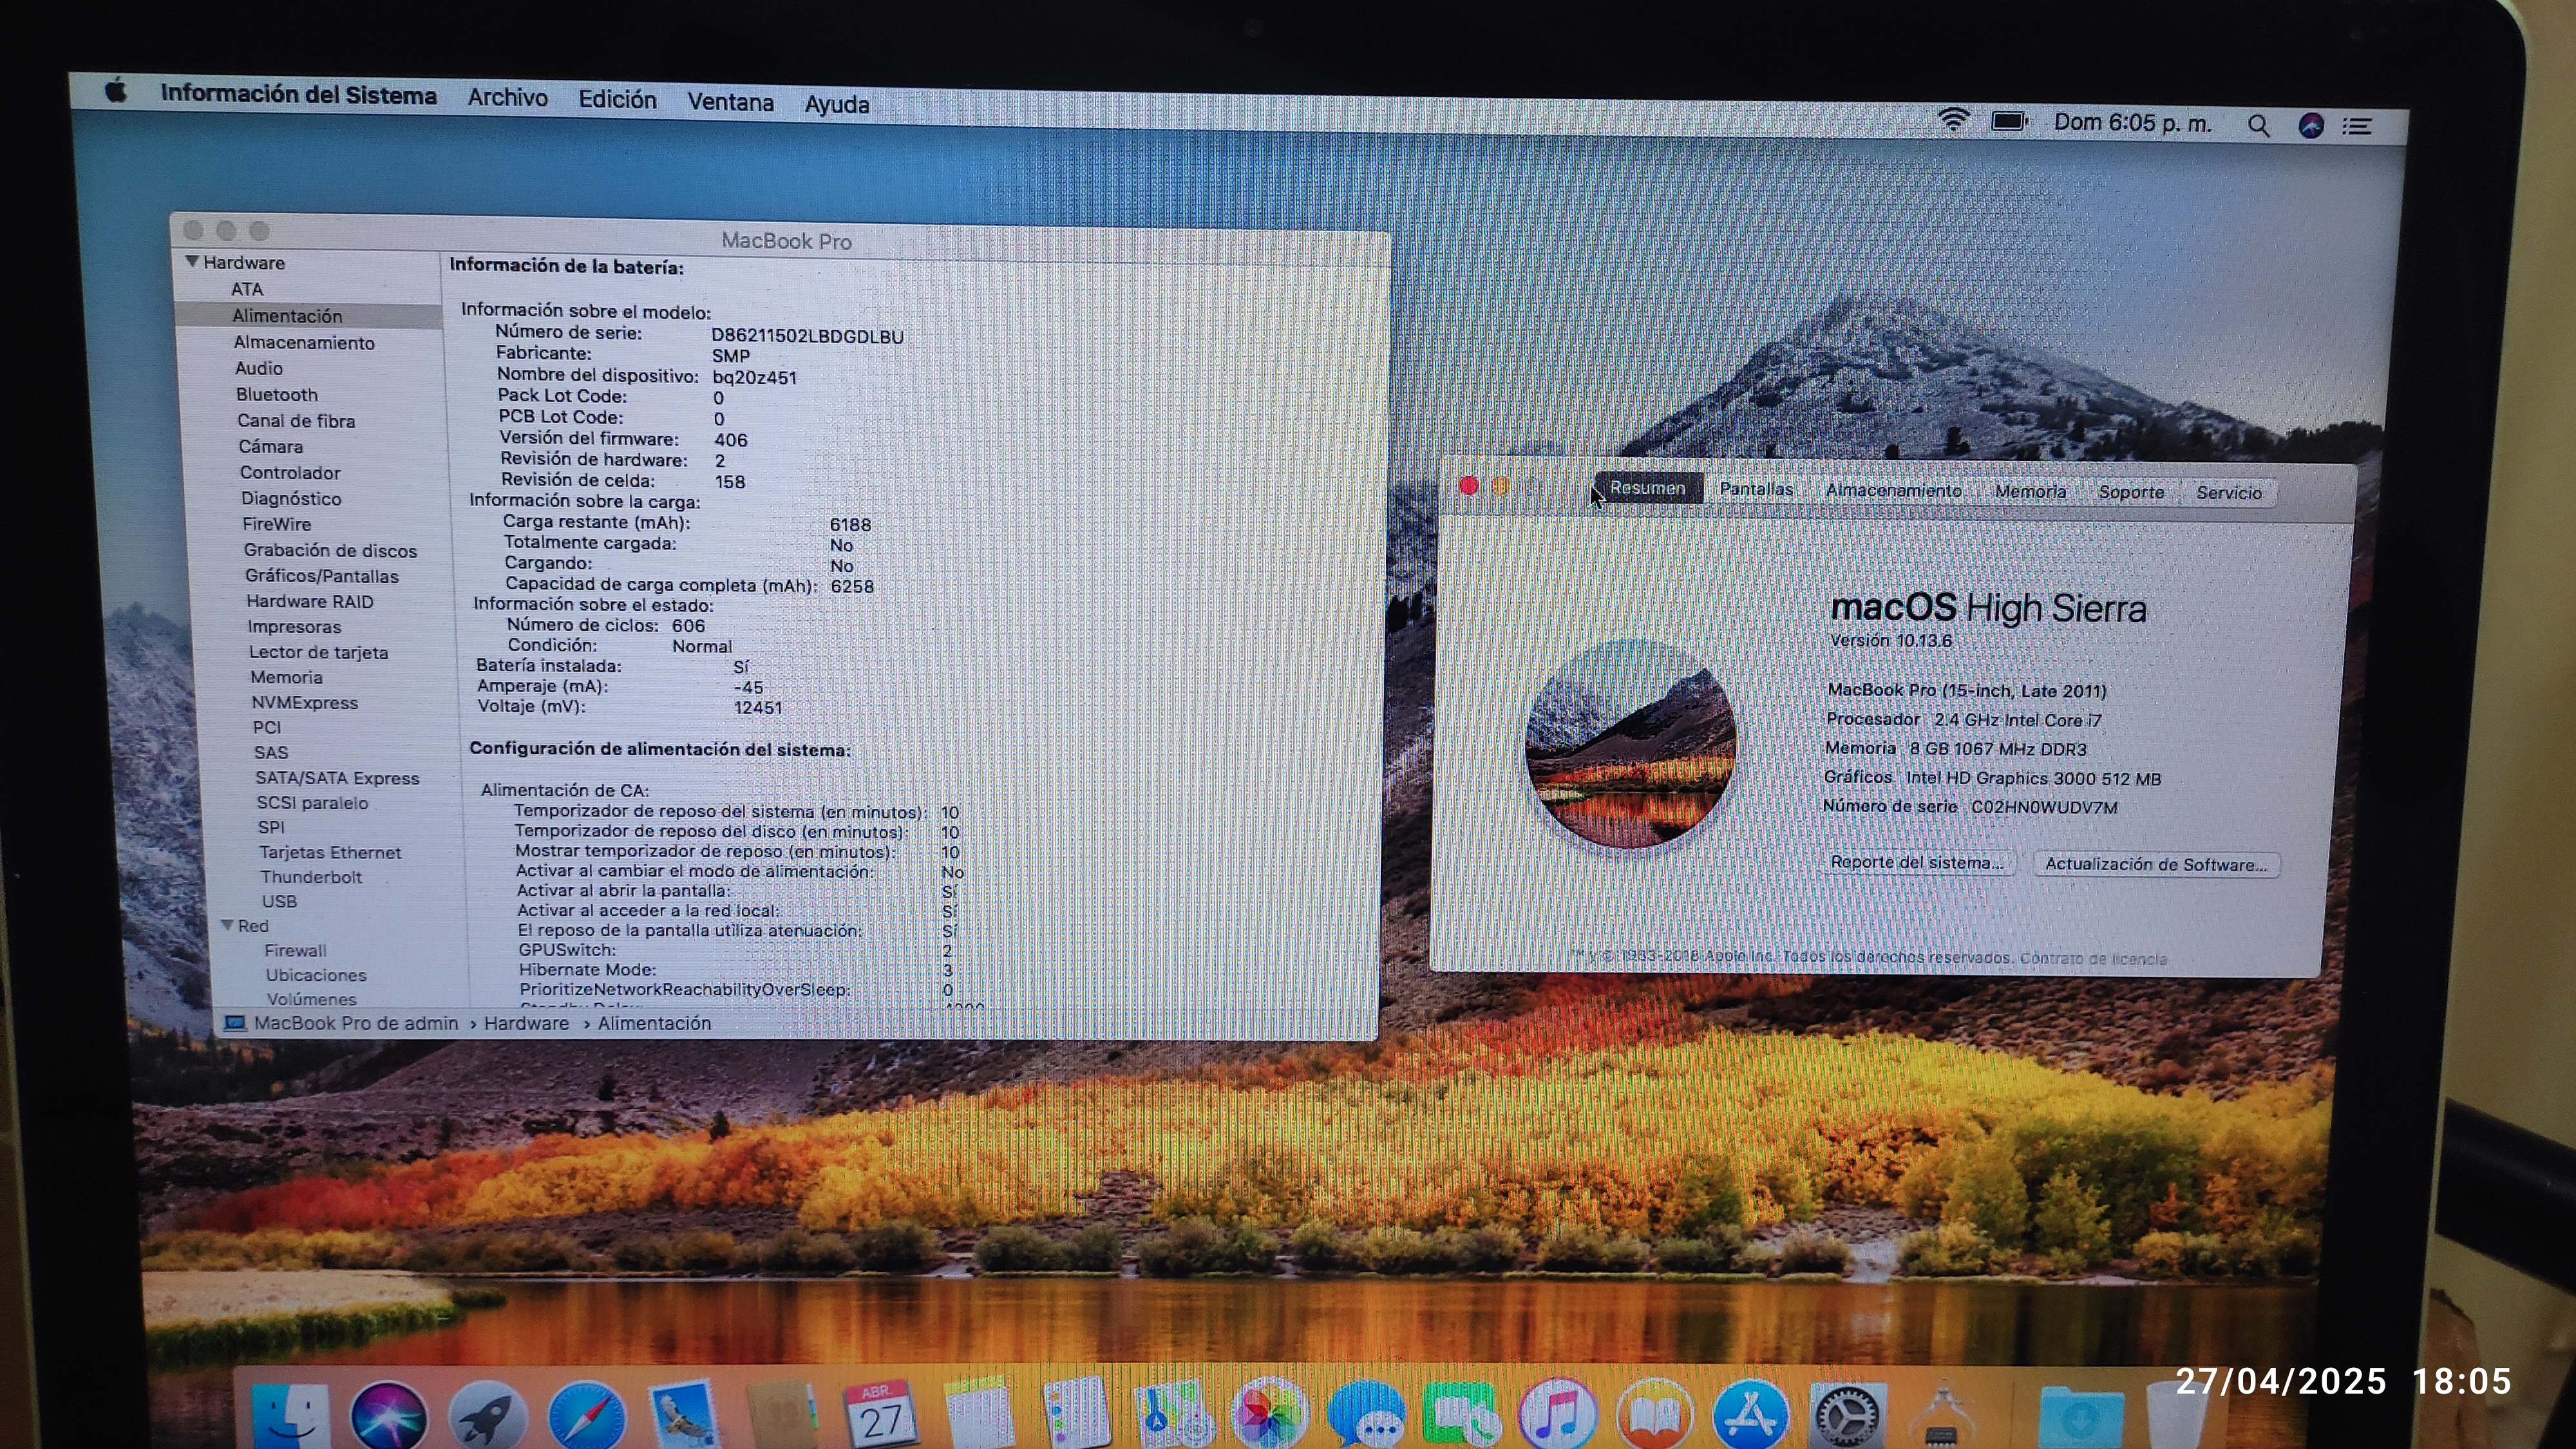The width and height of the screenshot is (2576, 1449).
Task: Select Thunderbolt in the sidebar list
Action: tap(311, 877)
